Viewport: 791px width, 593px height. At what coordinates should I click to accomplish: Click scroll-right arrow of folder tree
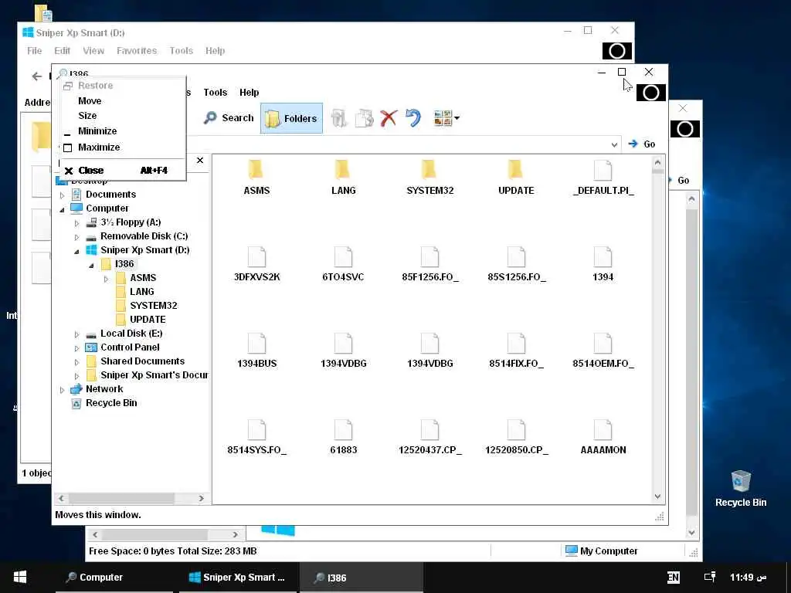[x=202, y=498]
